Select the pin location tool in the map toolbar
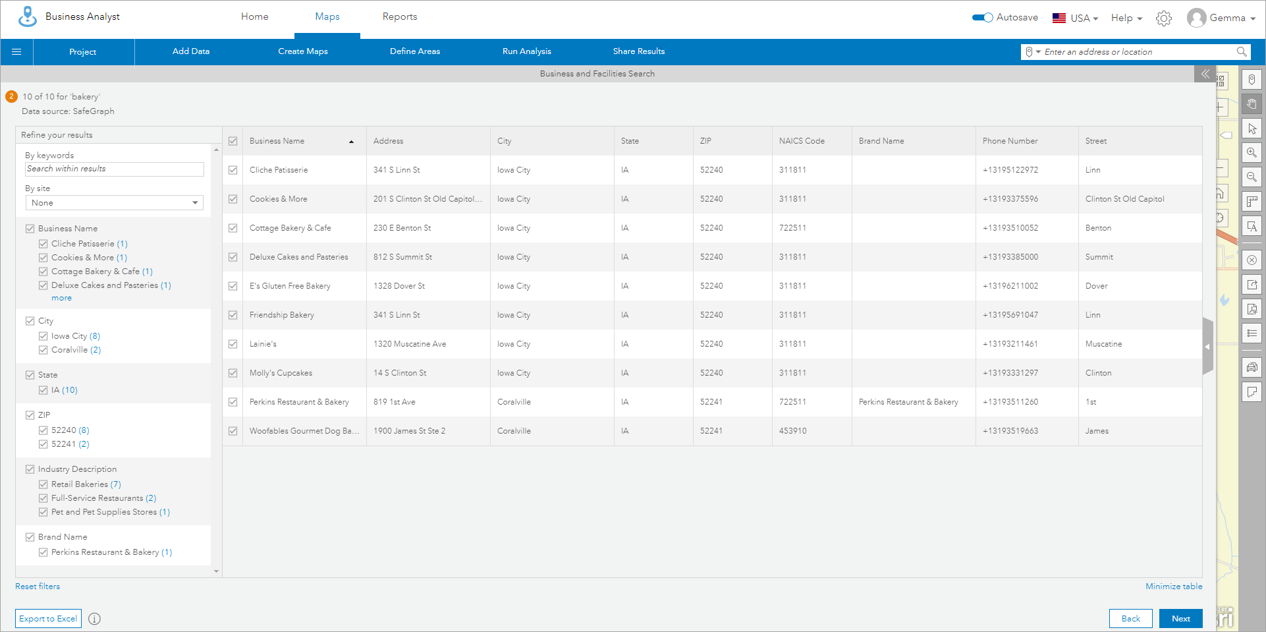This screenshot has width=1266, height=632. (x=1252, y=80)
